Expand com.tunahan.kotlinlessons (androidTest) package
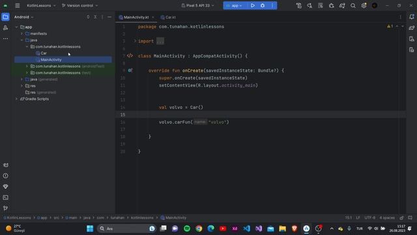Image resolution: width=417 pixels, height=235 pixels. 27,66
